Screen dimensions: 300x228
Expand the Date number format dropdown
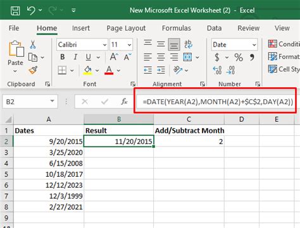pos(254,45)
